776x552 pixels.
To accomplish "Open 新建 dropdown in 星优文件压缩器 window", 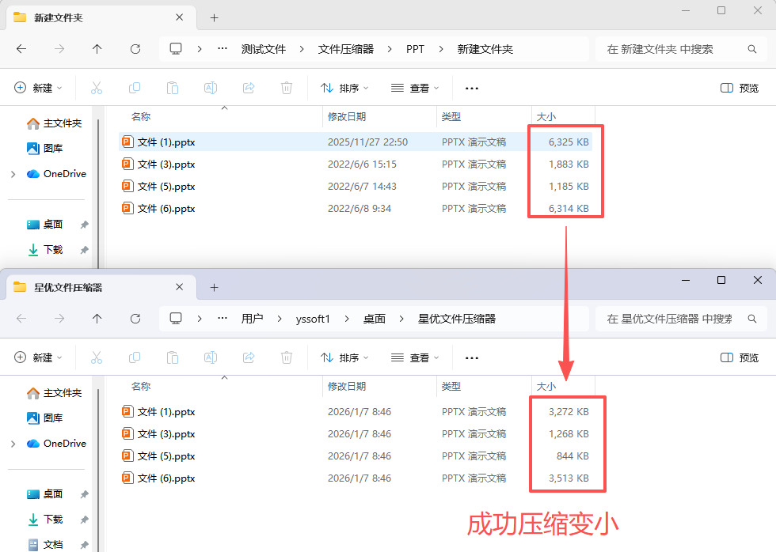I will (38, 357).
